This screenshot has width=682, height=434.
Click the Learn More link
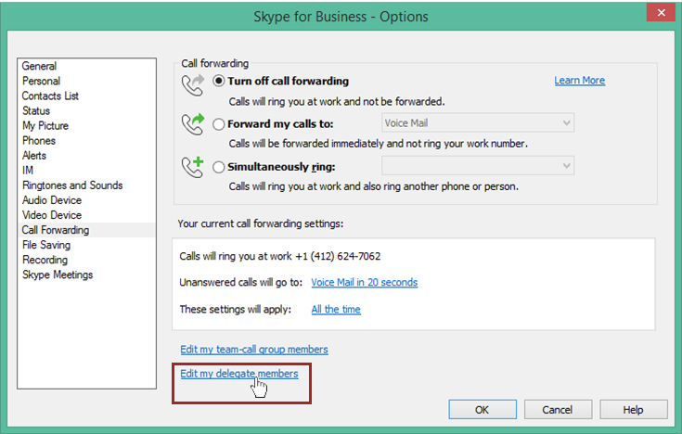pyautogui.click(x=579, y=81)
